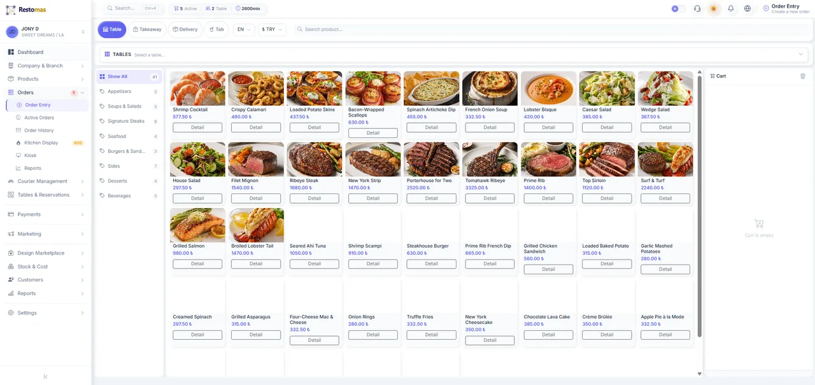Click the Broiled Lobster Tail image
The height and width of the screenshot is (385, 815).
point(256,225)
